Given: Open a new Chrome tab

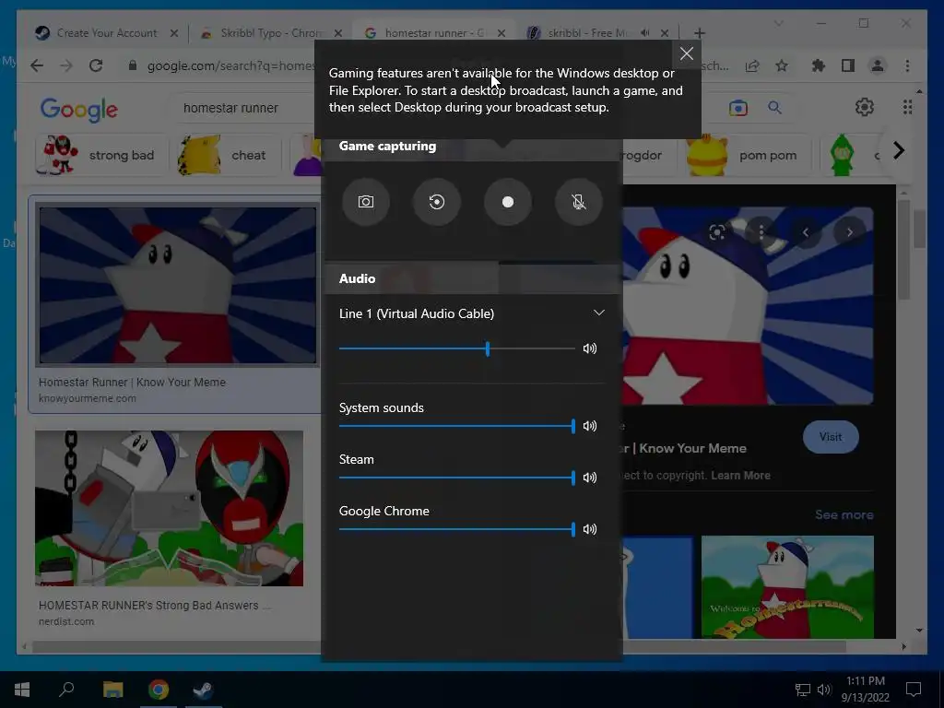Looking at the screenshot, I should pos(699,33).
